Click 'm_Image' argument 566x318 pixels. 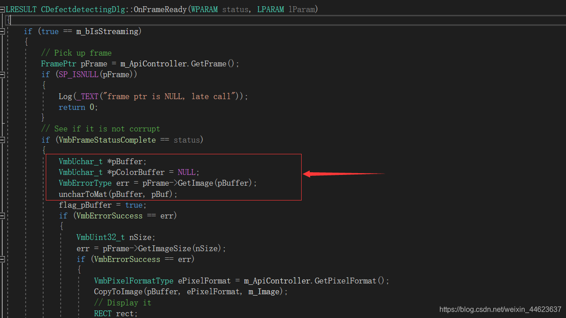click(x=263, y=292)
